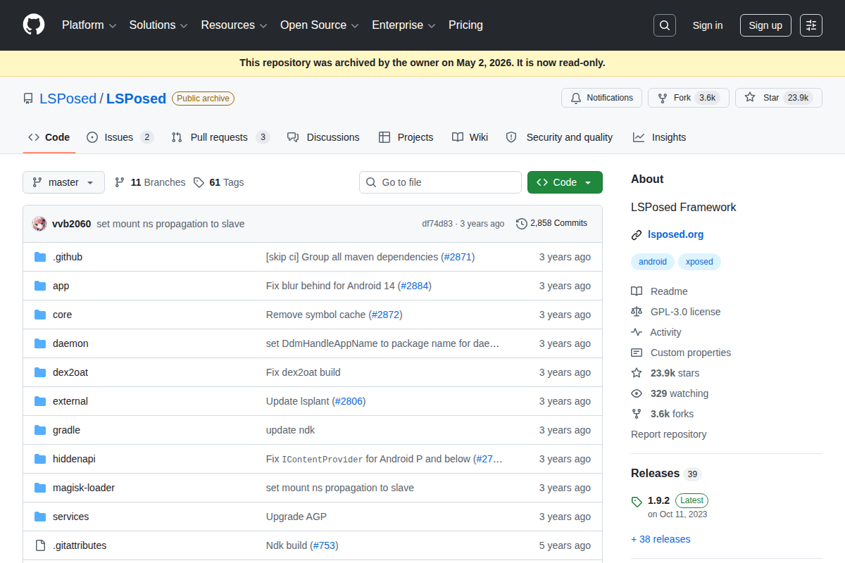Expand the Enterprise menu
Screen dimensions: 845x563
(403, 25)
